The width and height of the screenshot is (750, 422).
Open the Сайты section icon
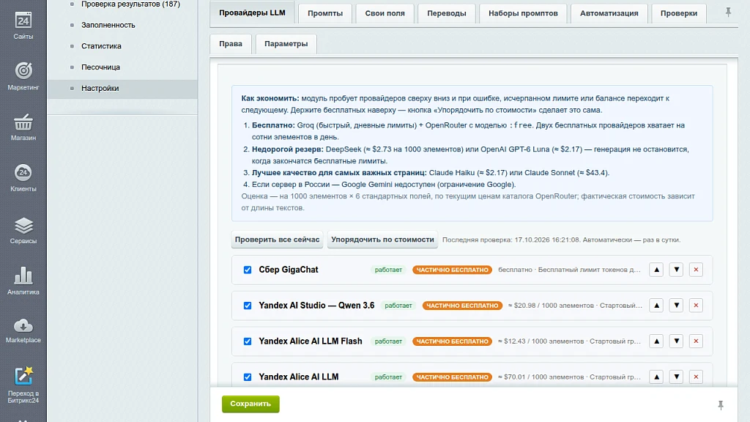click(x=23, y=21)
